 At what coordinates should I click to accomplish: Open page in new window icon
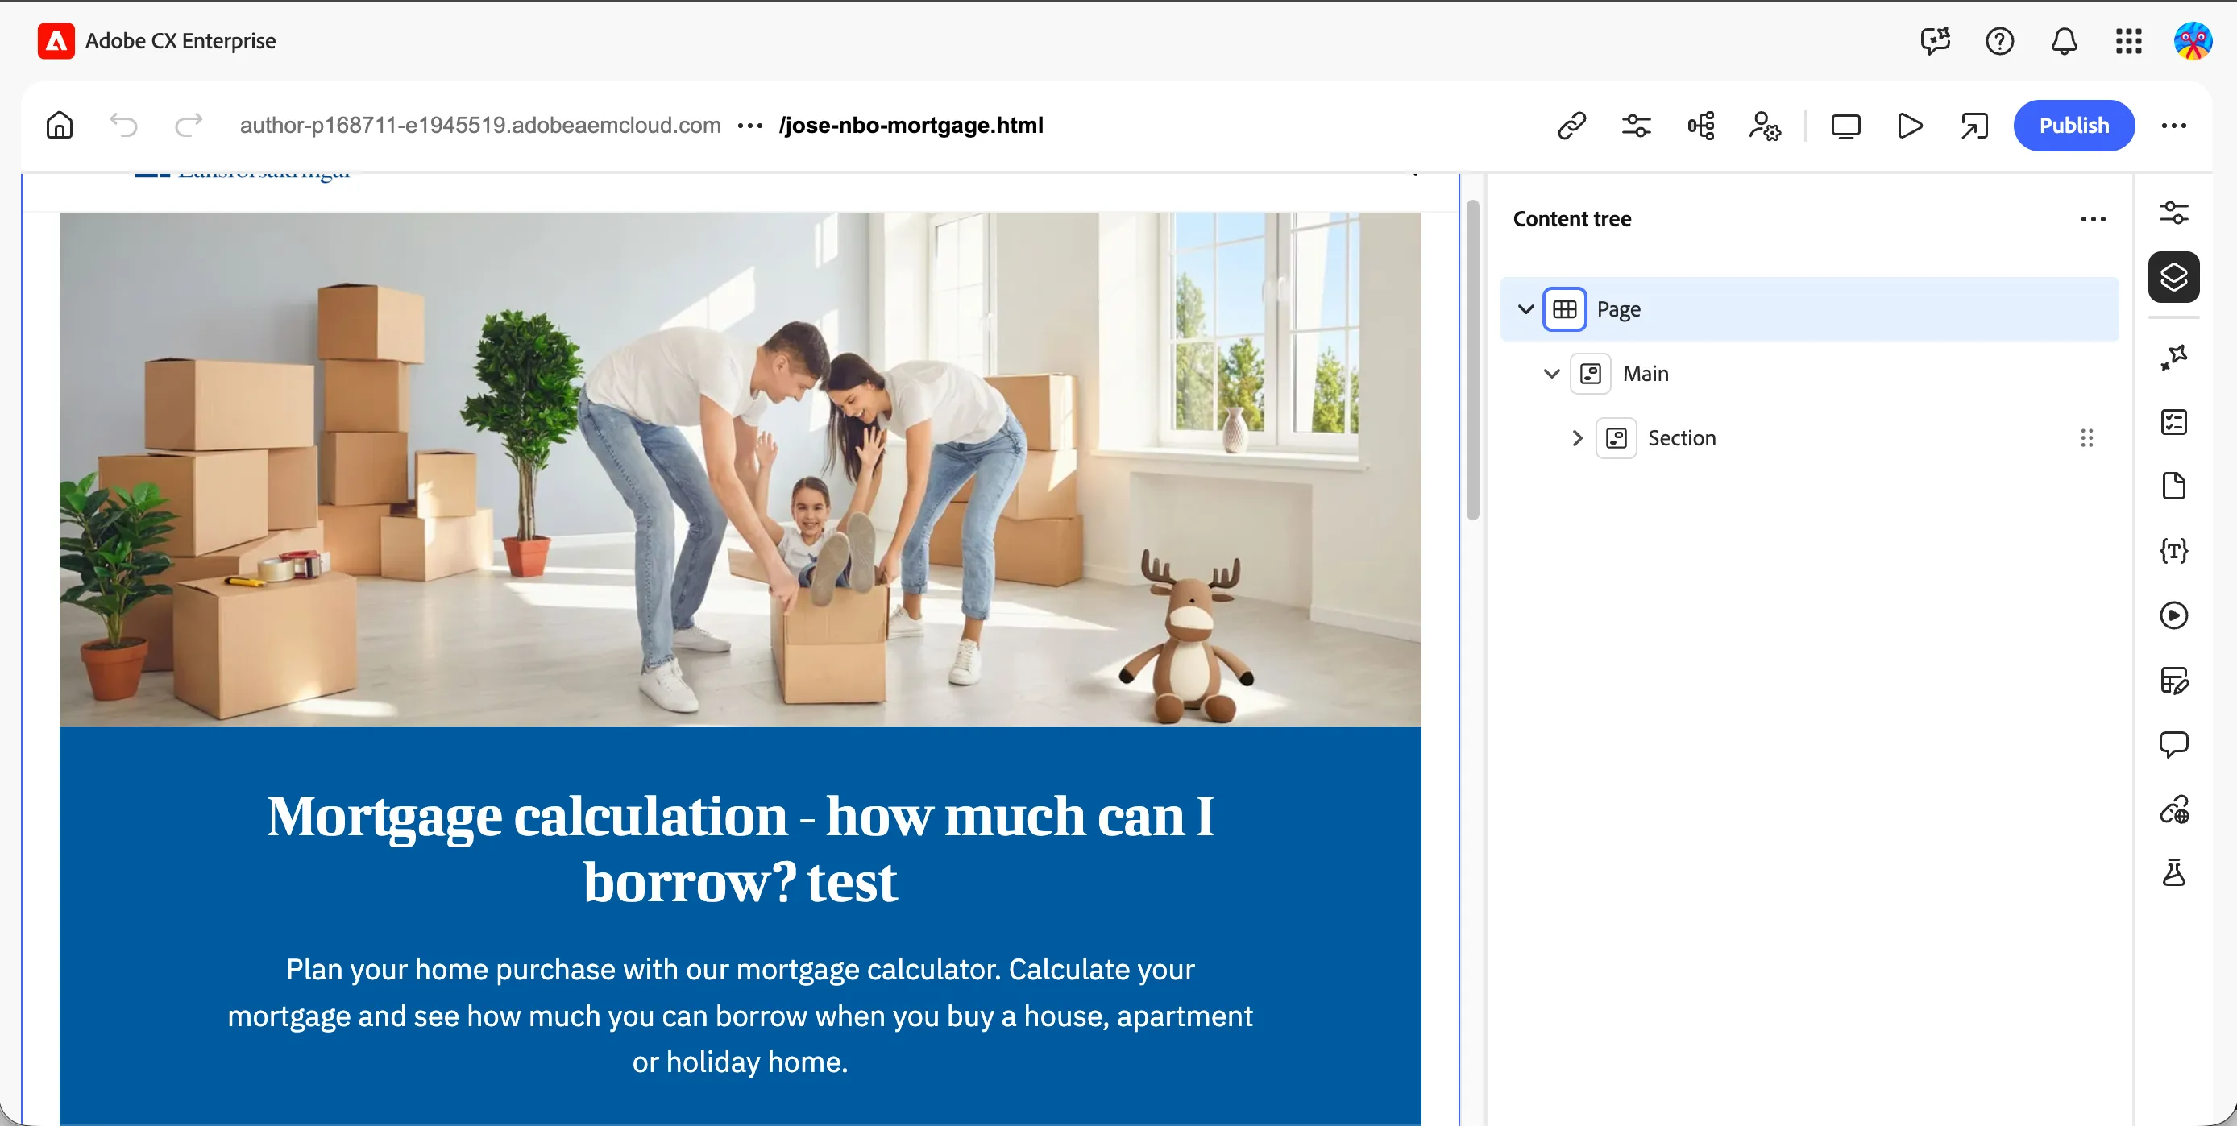point(1973,126)
